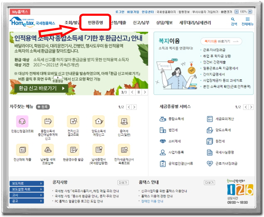The width and height of the screenshot is (264, 217).
Task: Select 법인세 building icon
Action: (x=163, y=130)
